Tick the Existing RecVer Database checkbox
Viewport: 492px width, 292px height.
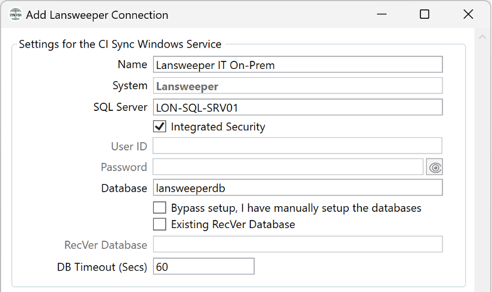point(159,224)
